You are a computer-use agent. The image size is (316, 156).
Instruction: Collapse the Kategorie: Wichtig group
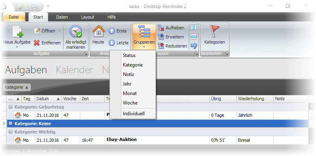click(x=11, y=132)
